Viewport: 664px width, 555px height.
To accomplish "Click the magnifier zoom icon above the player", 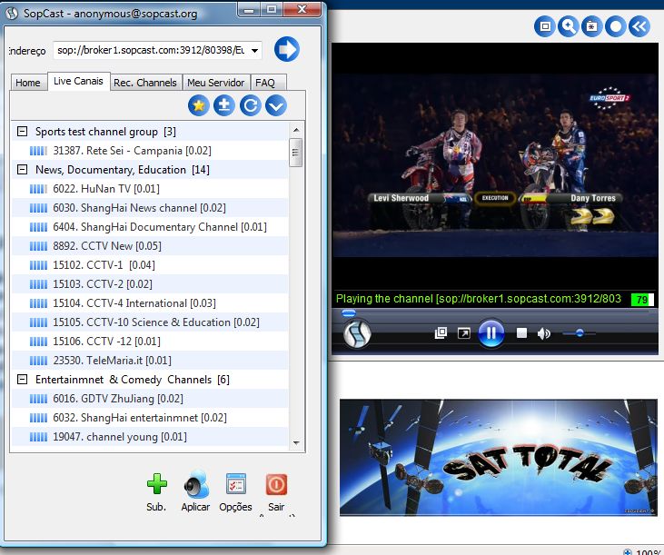I will pos(569,26).
